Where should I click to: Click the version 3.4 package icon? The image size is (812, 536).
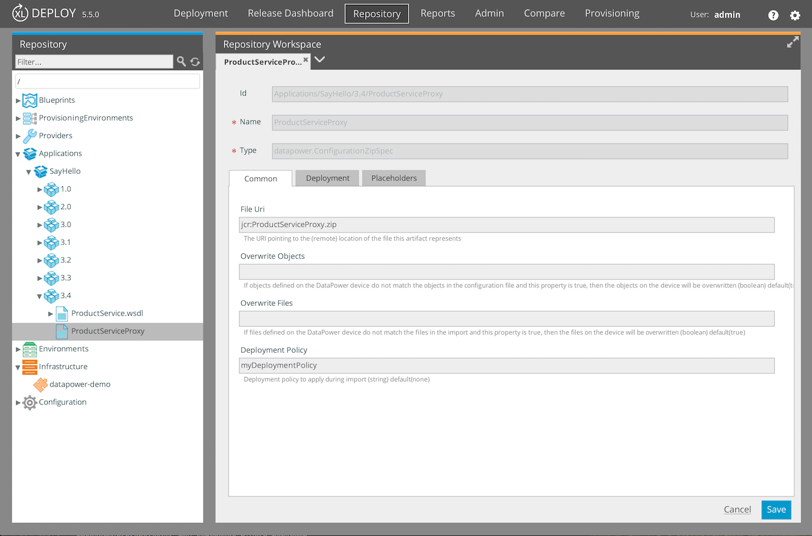pos(51,296)
